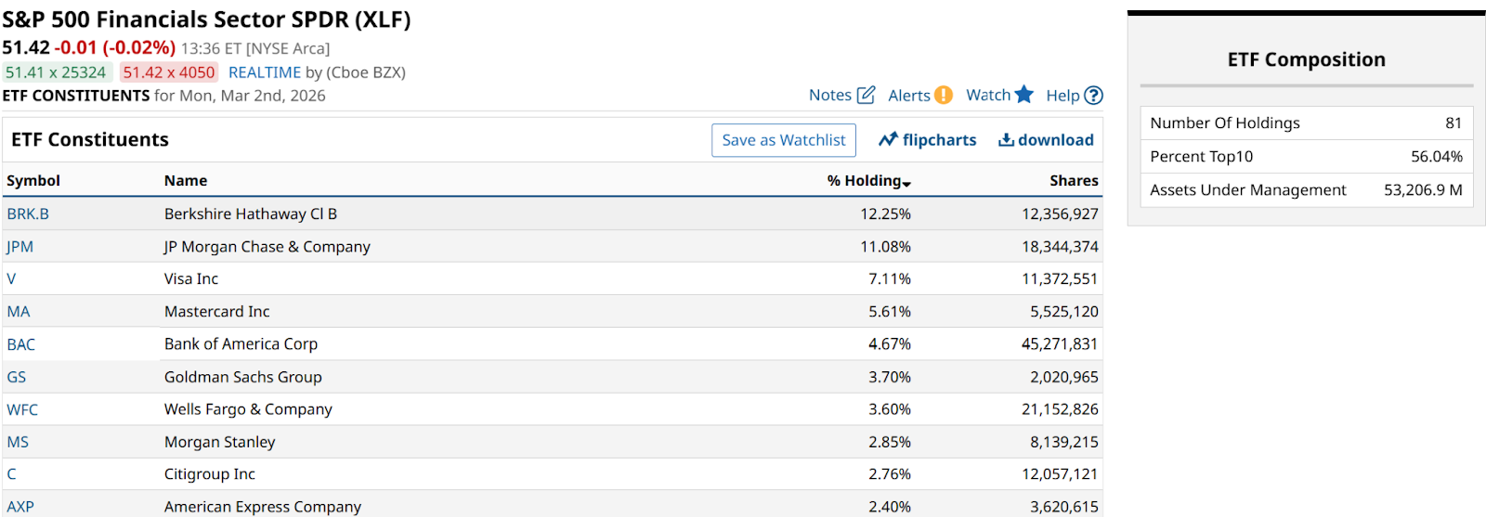Open the BRK.B symbol link
This screenshot has height=517, width=1486.
[28, 213]
